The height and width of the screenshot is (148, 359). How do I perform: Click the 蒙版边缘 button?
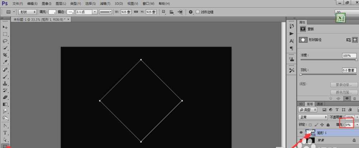pyautogui.click(x=344, y=85)
